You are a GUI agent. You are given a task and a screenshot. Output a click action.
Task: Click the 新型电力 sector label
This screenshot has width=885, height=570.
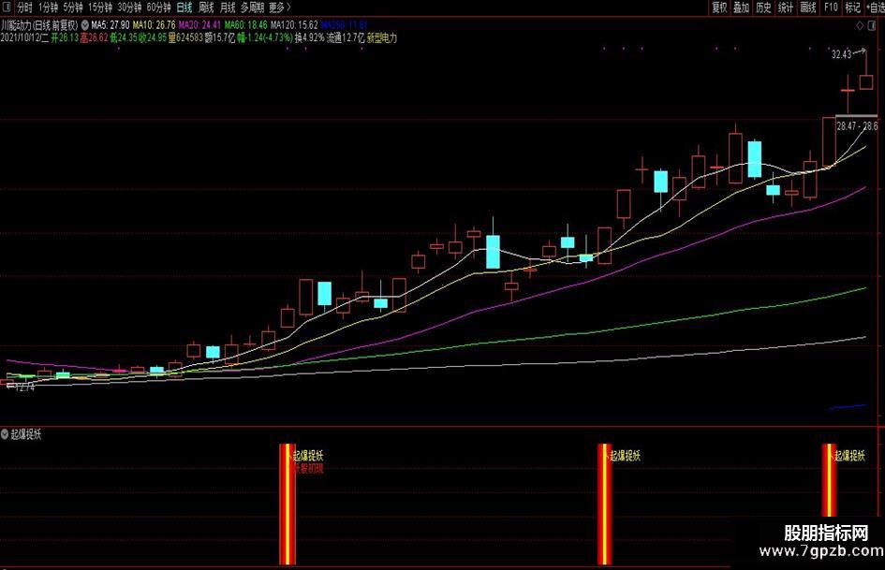coord(382,38)
